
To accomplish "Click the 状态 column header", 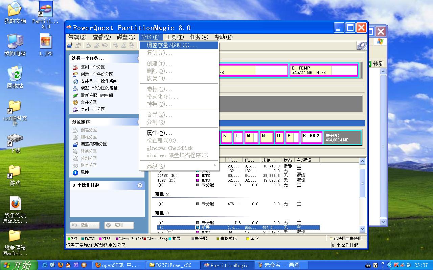I will click(288, 160).
